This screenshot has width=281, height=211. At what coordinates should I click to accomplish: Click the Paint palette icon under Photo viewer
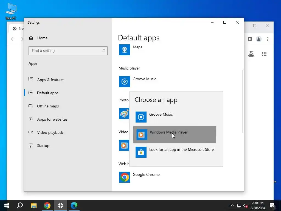tap(124, 113)
